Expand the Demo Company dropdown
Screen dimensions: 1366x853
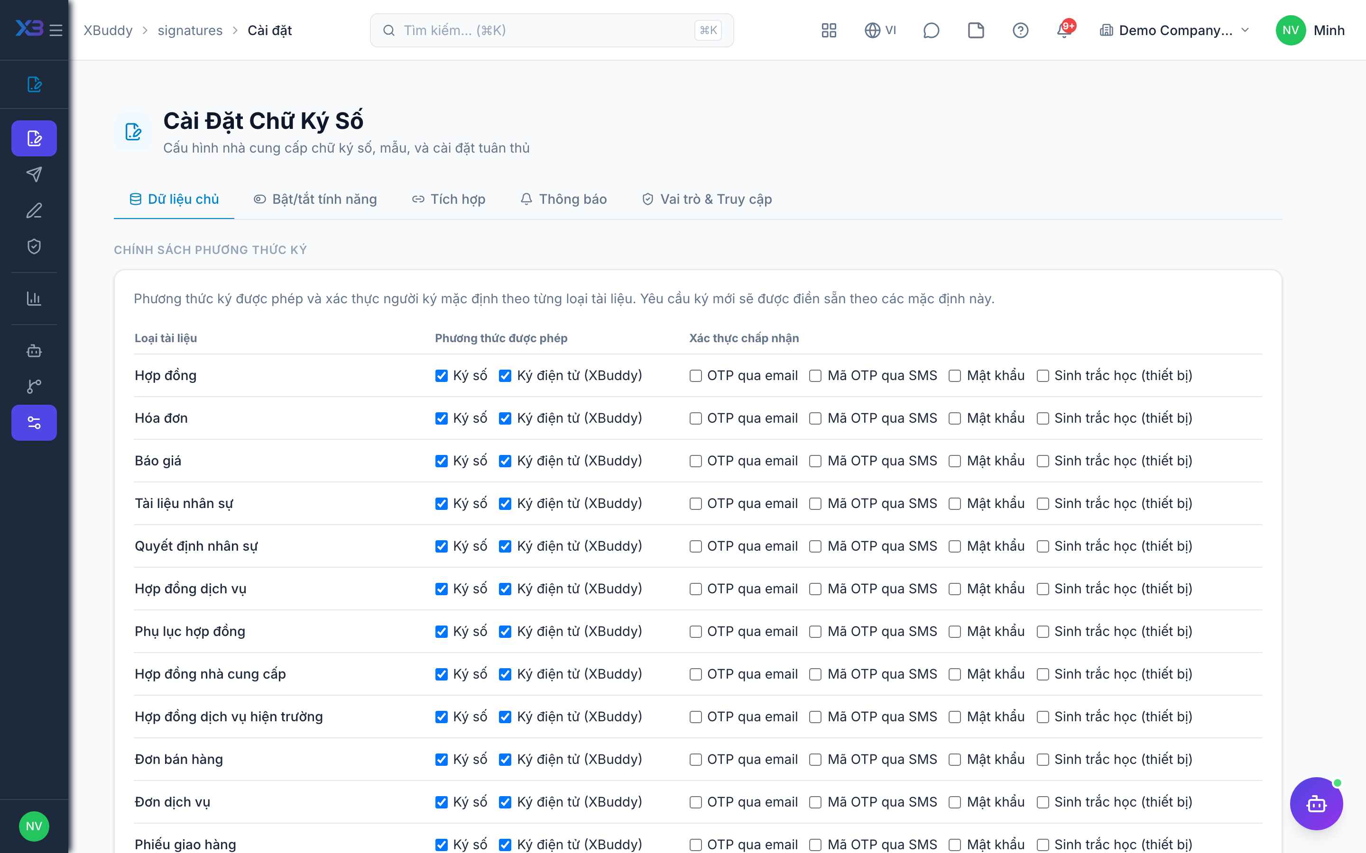click(1175, 30)
